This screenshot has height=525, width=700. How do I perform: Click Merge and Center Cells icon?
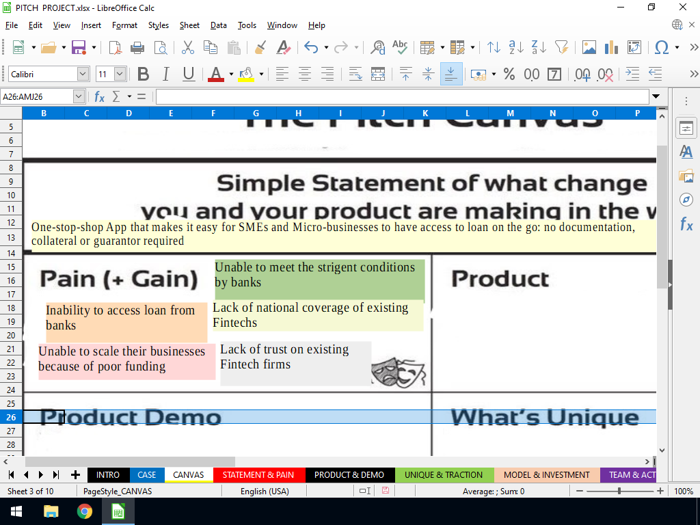[x=378, y=74]
